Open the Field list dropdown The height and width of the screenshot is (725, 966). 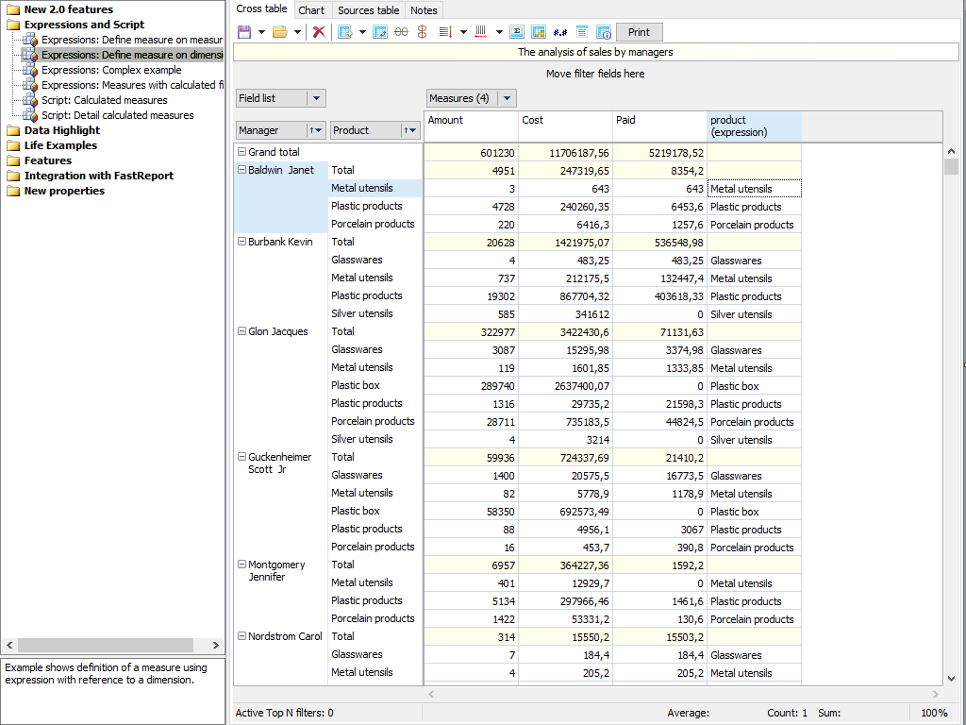coord(314,97)
